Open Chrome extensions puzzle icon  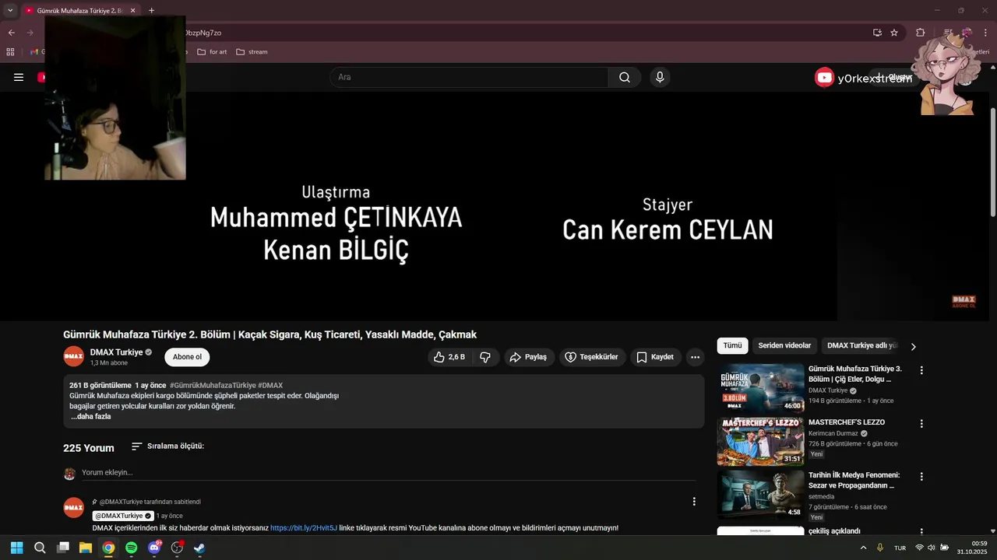pos(920,33)
